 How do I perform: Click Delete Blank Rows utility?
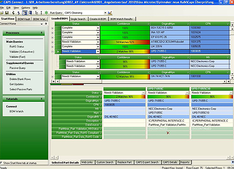(x=20, y=79)
